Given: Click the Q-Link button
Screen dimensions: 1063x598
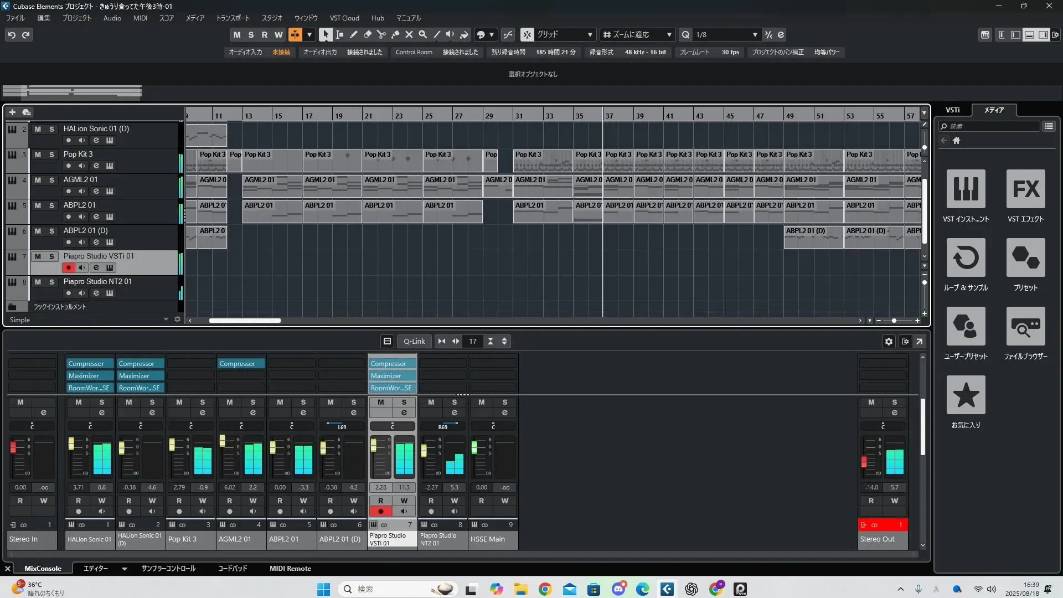Looking at the screenshot, I should point(414,342).
